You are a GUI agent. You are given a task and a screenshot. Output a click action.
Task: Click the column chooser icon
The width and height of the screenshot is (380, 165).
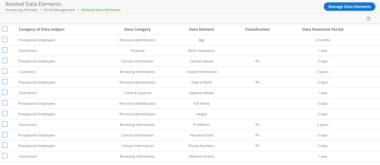click(368, 19)
